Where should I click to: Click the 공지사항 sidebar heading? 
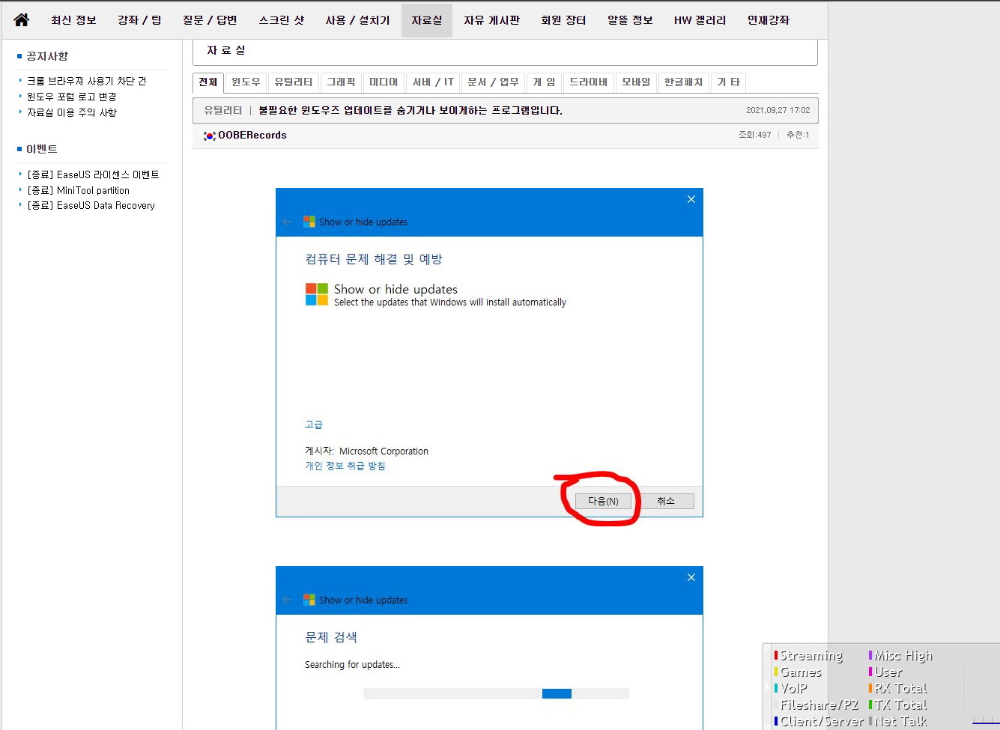coord(47,56)
